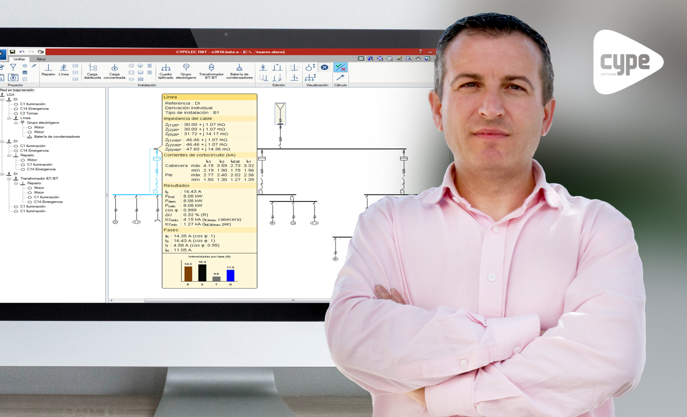The width and height of the screenshot is (687, 417).
Task: Open the supply funnel icon in Proyecto
Action: (x=13, y=67)
